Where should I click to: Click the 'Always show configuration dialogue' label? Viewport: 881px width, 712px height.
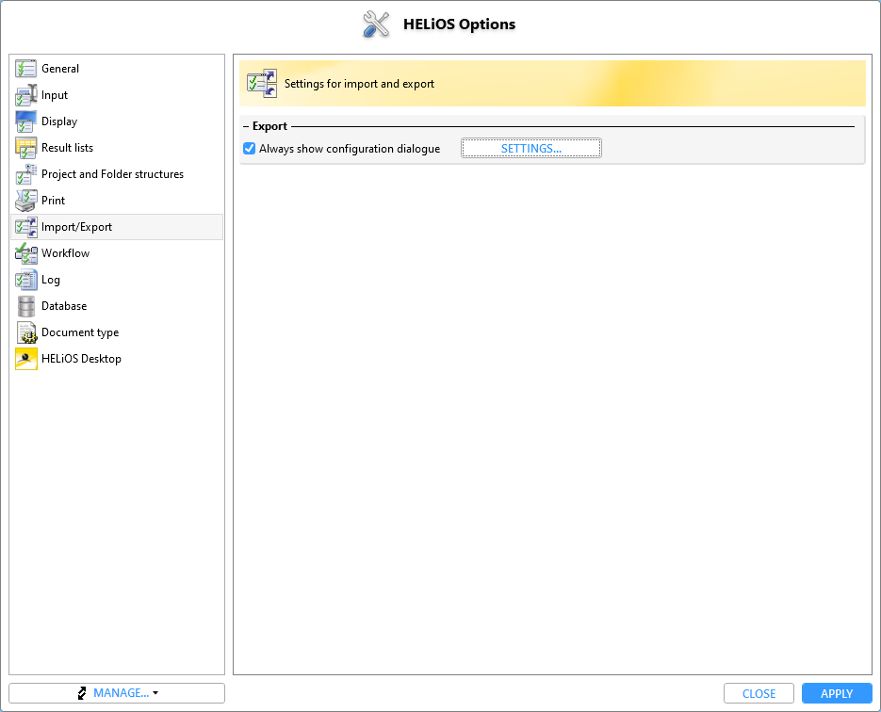pyautogui.click(x=350, y=149)
